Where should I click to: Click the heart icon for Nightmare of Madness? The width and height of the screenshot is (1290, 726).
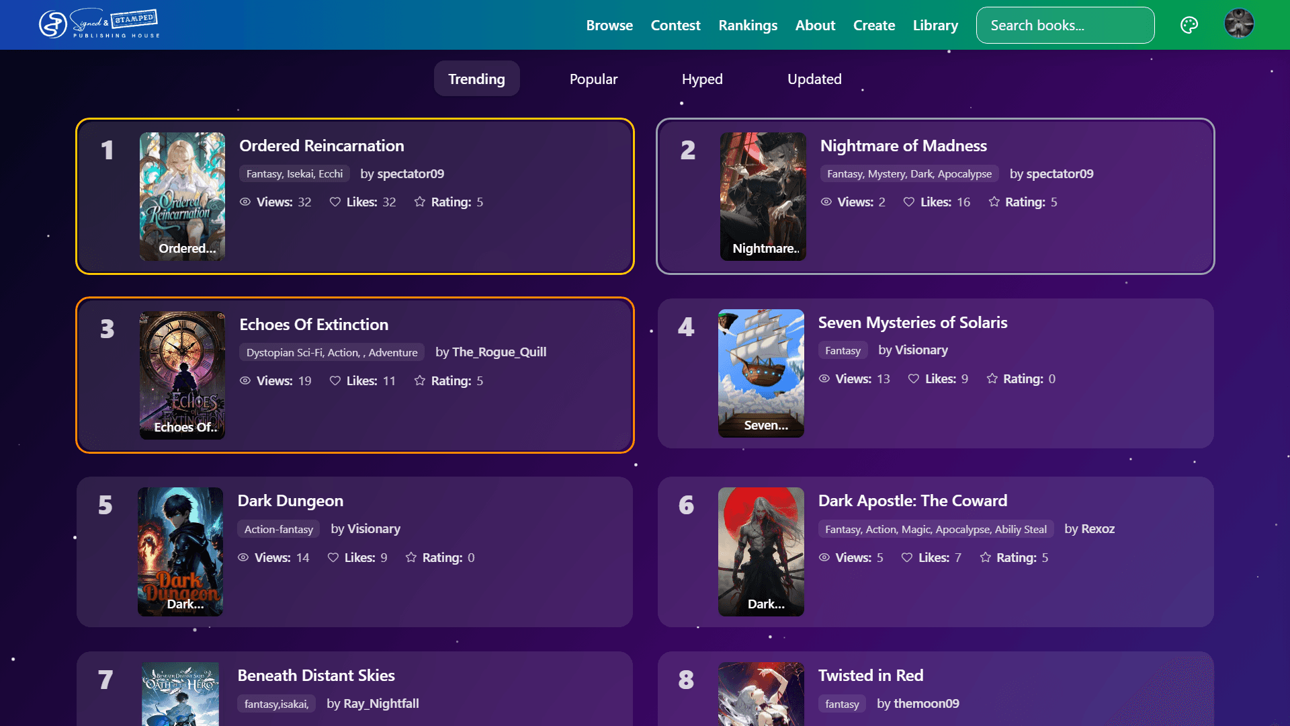(x=909, y=202)
